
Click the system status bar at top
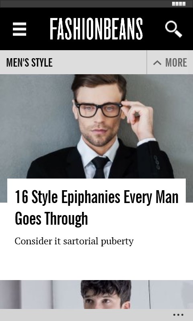(96, 4)
